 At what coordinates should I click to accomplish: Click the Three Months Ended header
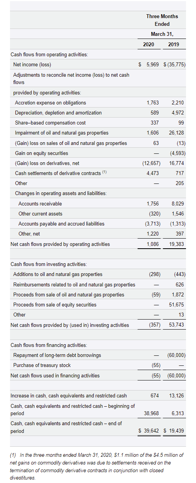coord(162,20)
